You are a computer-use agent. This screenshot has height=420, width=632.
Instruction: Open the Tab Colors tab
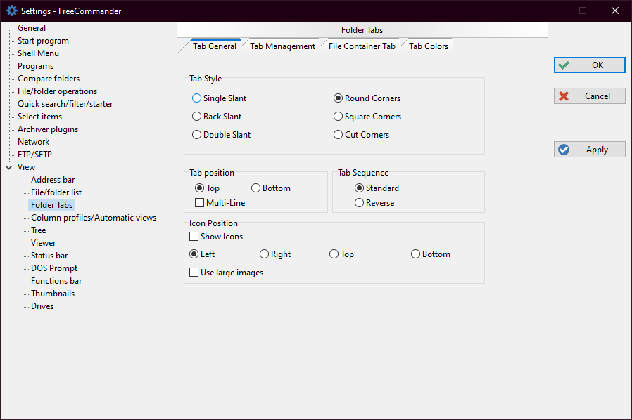point(428,46)
